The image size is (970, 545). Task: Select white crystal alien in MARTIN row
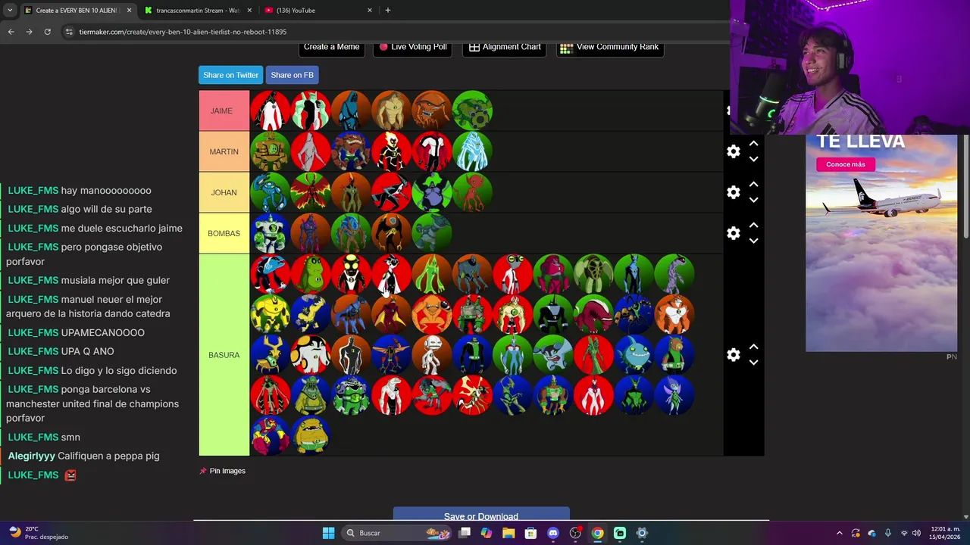[x=472, y=151]
